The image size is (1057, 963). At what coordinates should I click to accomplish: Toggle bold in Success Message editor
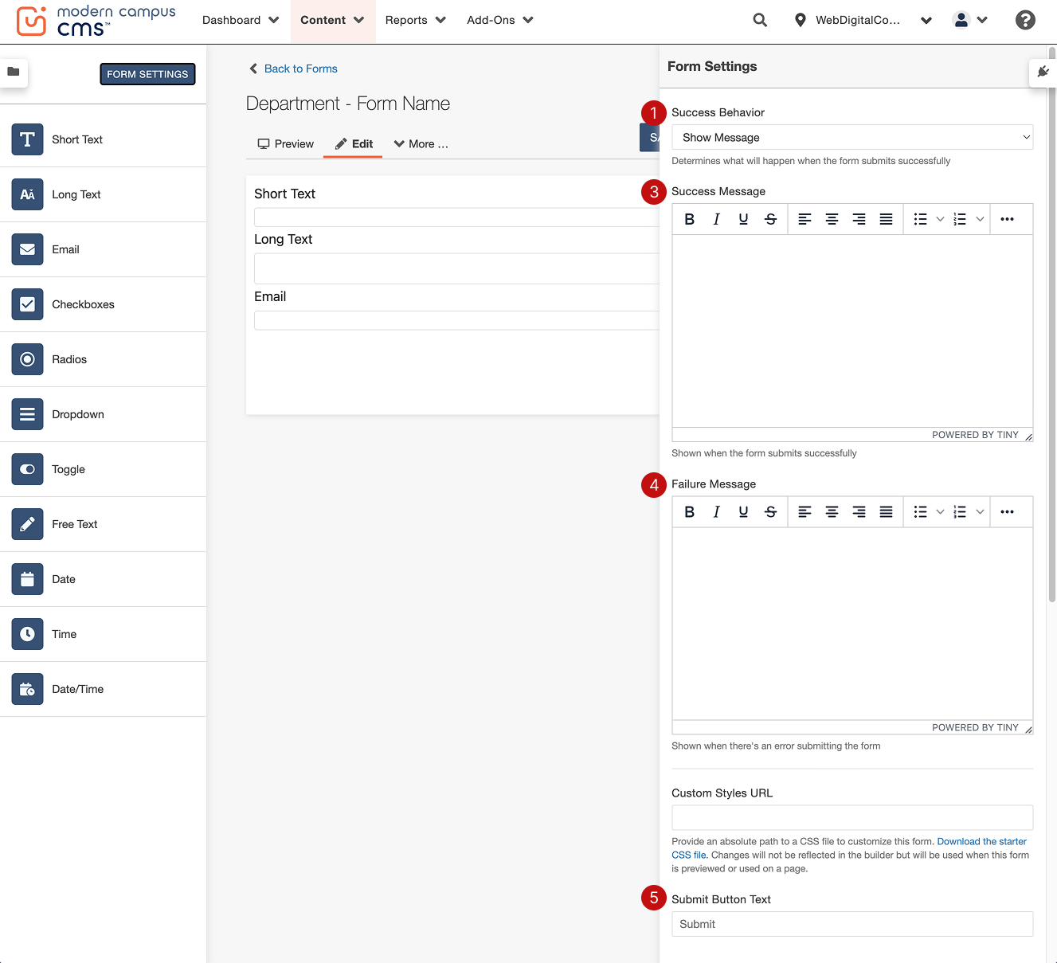(x=690, y=219)
